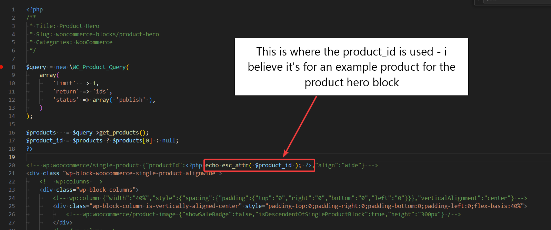Image resolution: width=551 pixels, height=230 pixels.
Task: Click the '$query' variable on line 8
Action: coord(36,67)
